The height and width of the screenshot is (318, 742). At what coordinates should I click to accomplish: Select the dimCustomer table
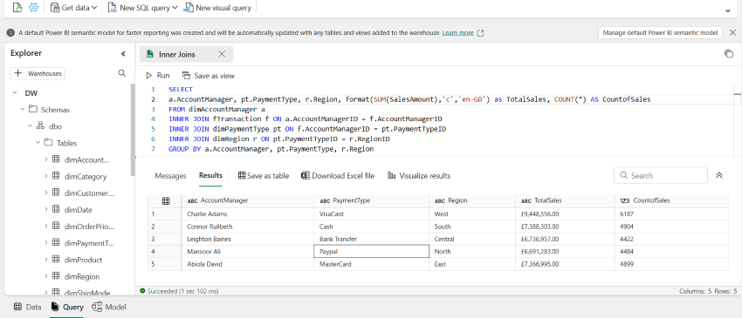pos(89,193)
